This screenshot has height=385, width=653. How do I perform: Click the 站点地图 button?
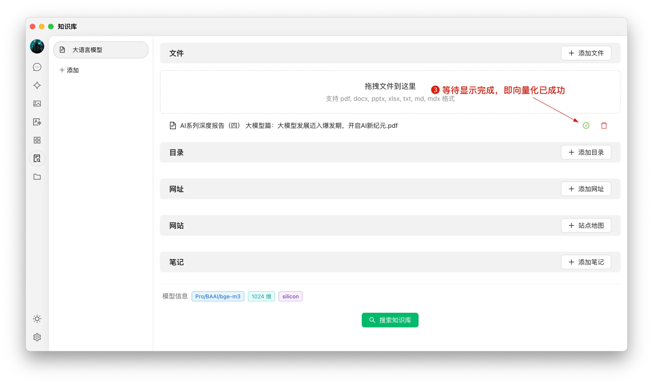[x=586, y=225]
